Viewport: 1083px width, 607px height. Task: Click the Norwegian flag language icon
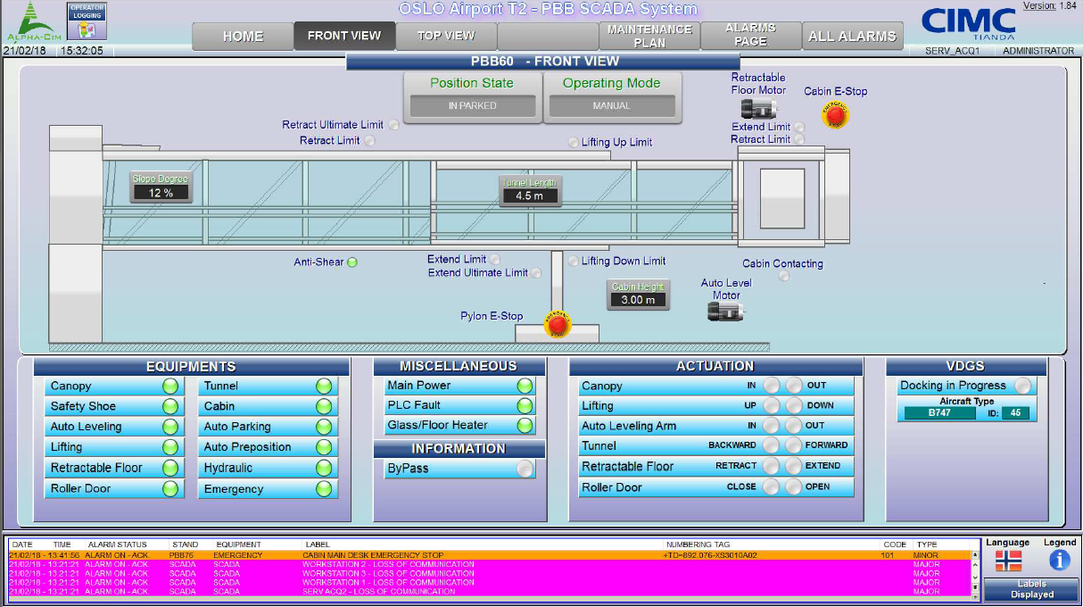[1007, 561]
